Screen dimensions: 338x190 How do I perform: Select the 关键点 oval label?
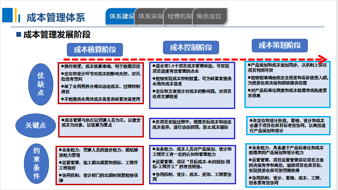35,126
